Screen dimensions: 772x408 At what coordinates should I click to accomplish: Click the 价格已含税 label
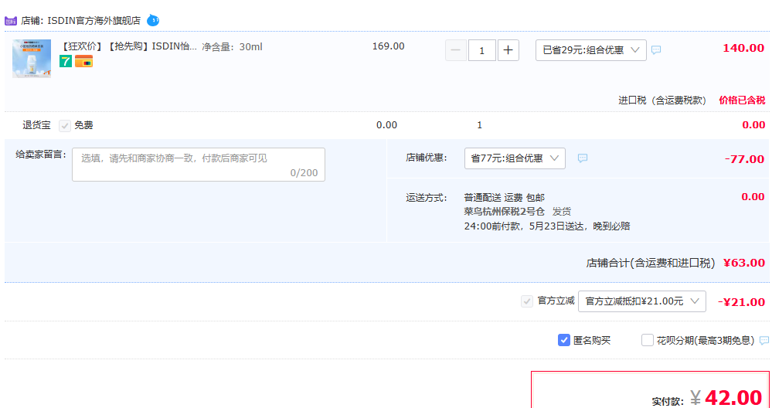(x=742, y=100)
